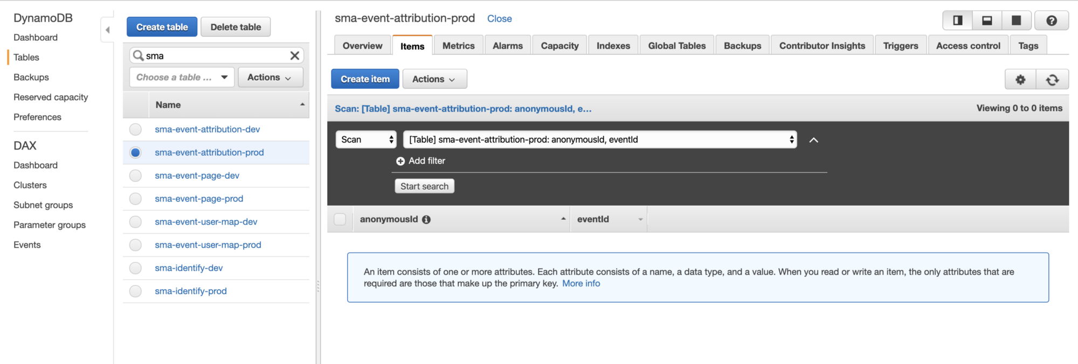The image size is (1078, 364).
Task: Open the help question mark icon
Action: point(1051,20)
